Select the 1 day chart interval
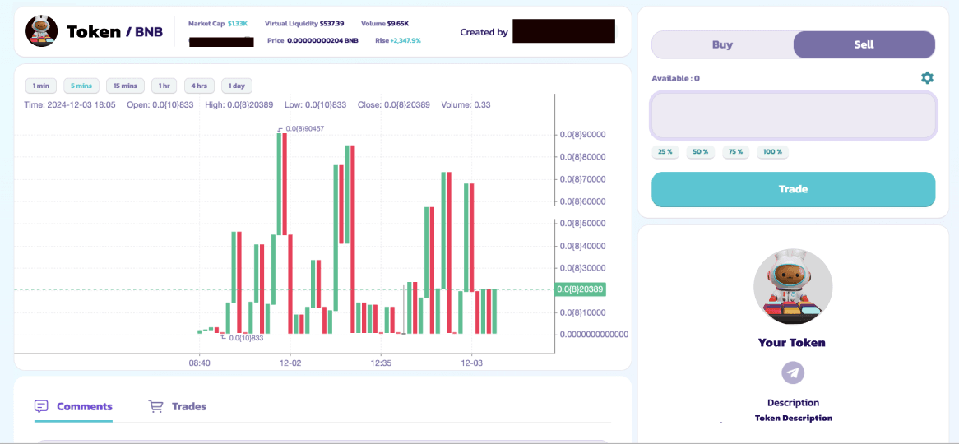959x444 pixels. coord(237,86)
